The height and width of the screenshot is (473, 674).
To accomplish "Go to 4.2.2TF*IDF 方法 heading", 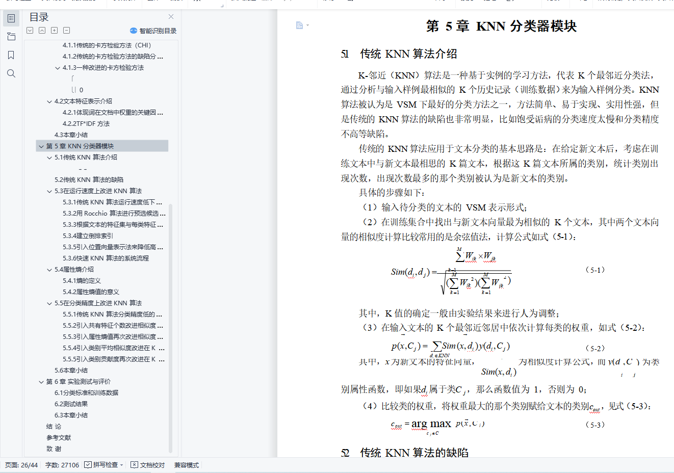I will point(86,124).
